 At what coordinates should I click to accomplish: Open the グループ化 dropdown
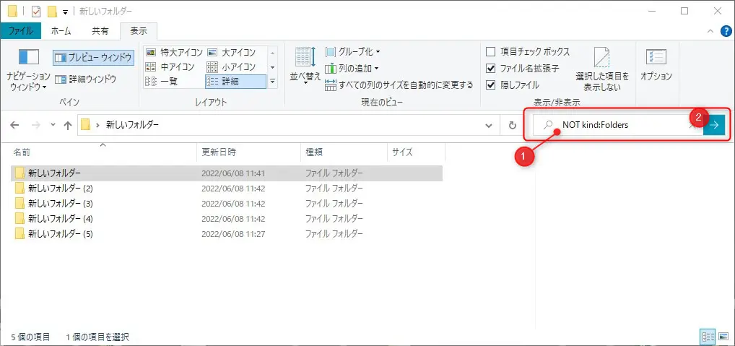(352, 51)
